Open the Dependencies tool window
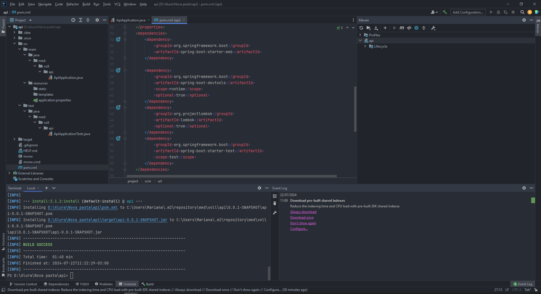The width and height of the screenshot is (541, 294). coord(56,284)
